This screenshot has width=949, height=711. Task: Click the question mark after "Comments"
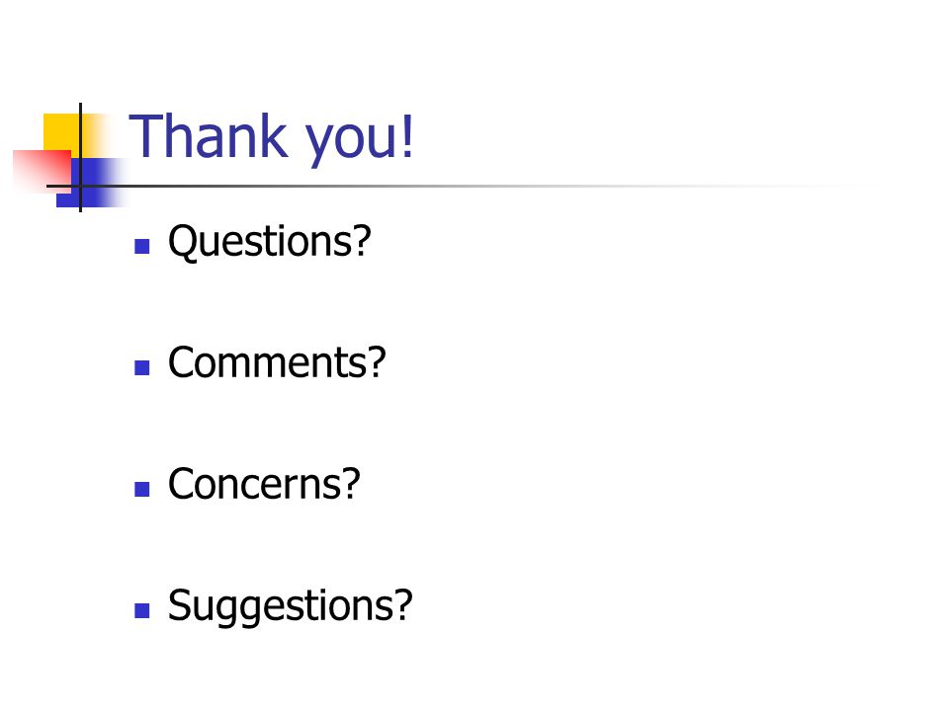376,362
